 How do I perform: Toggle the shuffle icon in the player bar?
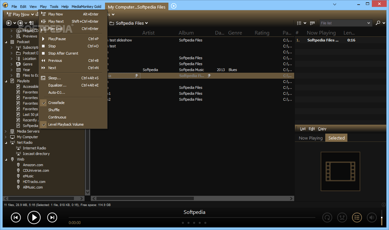(x=342, y=217)
